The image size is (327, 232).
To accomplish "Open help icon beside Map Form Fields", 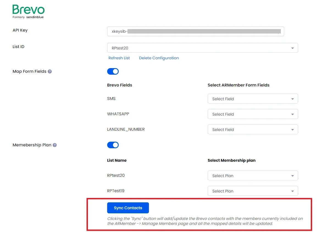I will 50,71.
